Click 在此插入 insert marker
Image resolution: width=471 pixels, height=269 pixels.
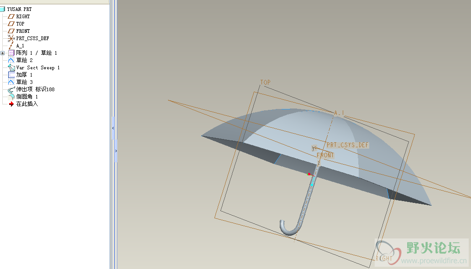pos(27,104)
